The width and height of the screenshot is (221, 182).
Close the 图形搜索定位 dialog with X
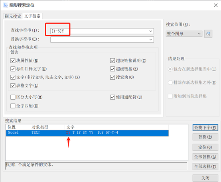click(216, 5)
